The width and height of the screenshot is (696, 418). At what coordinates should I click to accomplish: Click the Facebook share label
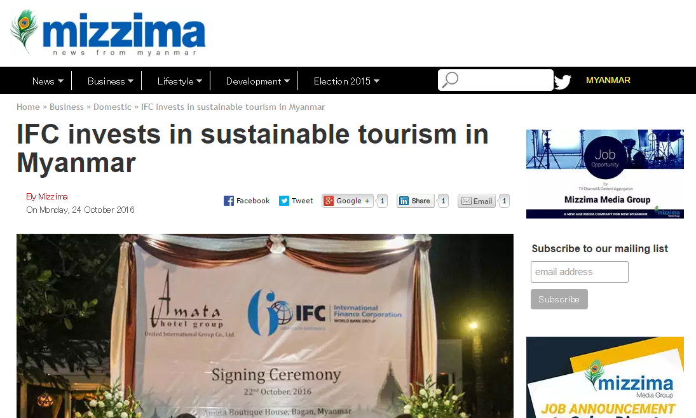(x=253, y=201)
